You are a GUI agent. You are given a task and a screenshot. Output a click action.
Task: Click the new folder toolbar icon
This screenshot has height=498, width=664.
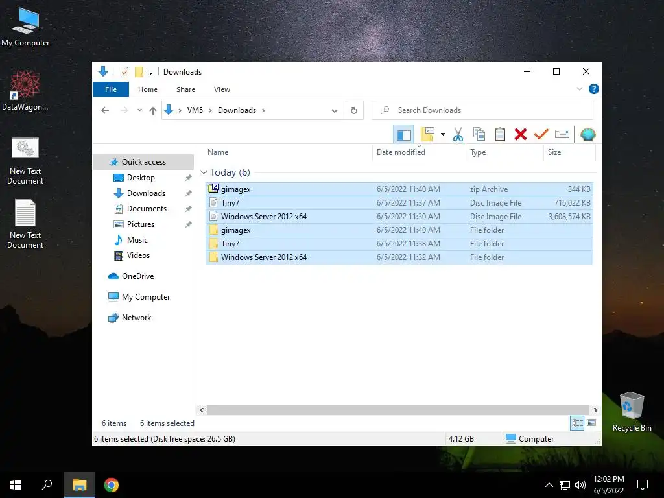pyautogui.click(x=427, y=134)
